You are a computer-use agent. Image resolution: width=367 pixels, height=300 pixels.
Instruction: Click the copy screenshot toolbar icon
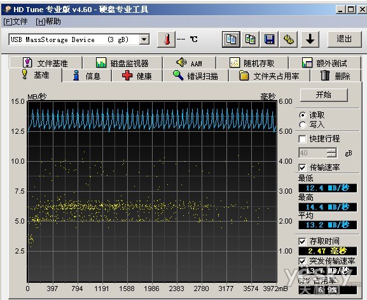point(250,39)
